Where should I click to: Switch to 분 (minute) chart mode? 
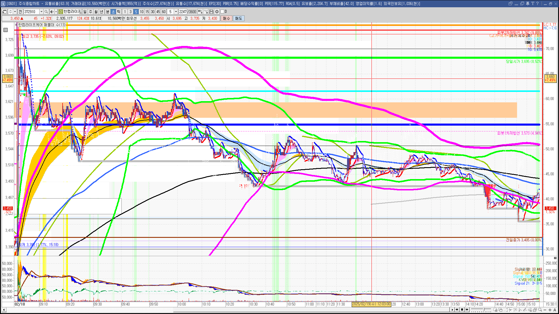(107, 12)
